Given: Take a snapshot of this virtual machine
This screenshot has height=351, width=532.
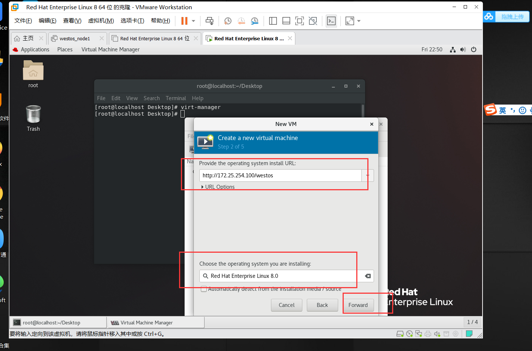Looking at the screenshot, I should click(x=228, y=21).
